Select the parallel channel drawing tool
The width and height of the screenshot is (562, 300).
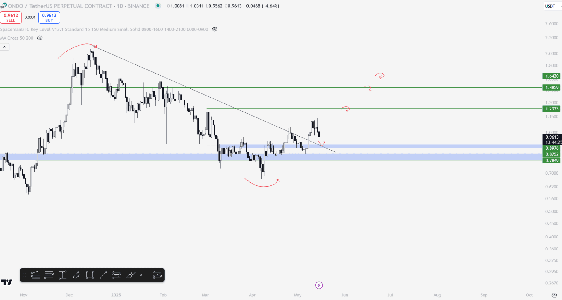[x=76, y=275]
